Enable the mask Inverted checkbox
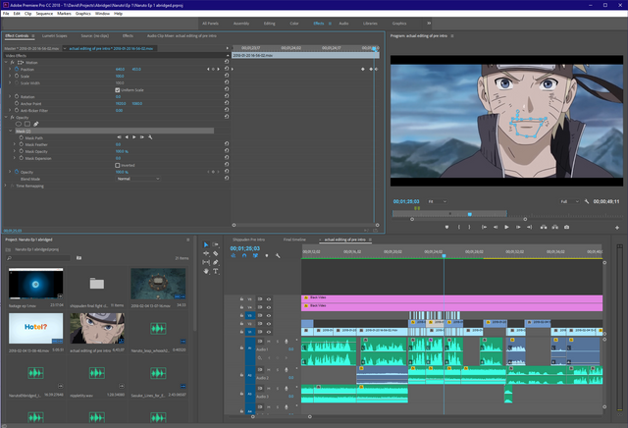Screen dimensions: 628x428 click(118, 165)
